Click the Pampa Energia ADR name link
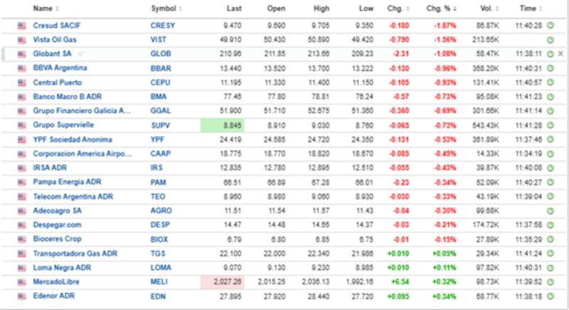 pyautogui.click(x=68, y=182)
